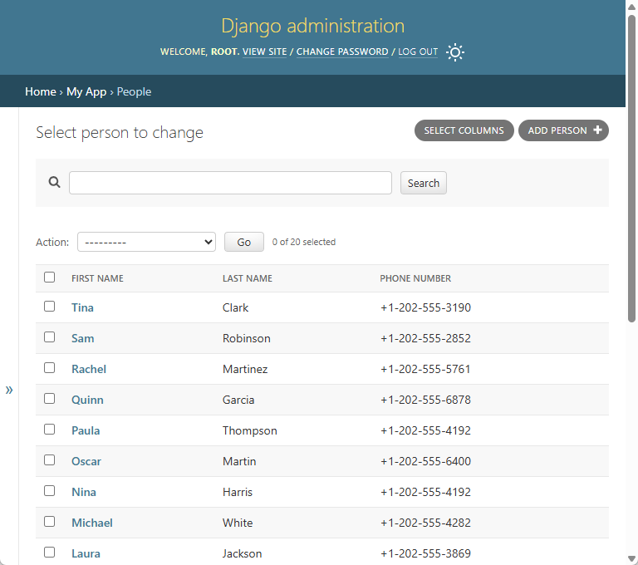Image resolution: width=638 pixels, height=565 pixels.
Task: Click phone number +1-202-555-3190
Action: (x=425, y=307)
